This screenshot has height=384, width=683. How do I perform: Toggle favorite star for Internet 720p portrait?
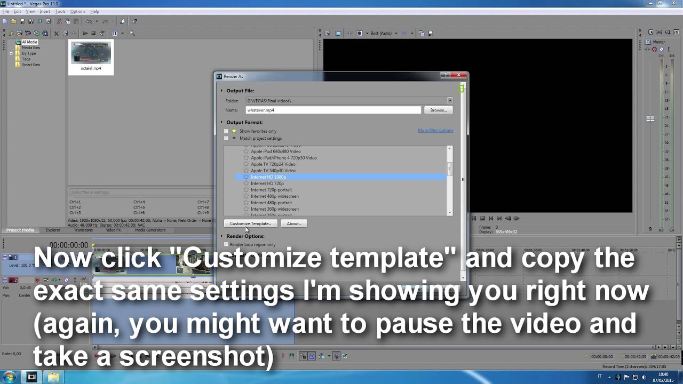[x=246, y=190]
